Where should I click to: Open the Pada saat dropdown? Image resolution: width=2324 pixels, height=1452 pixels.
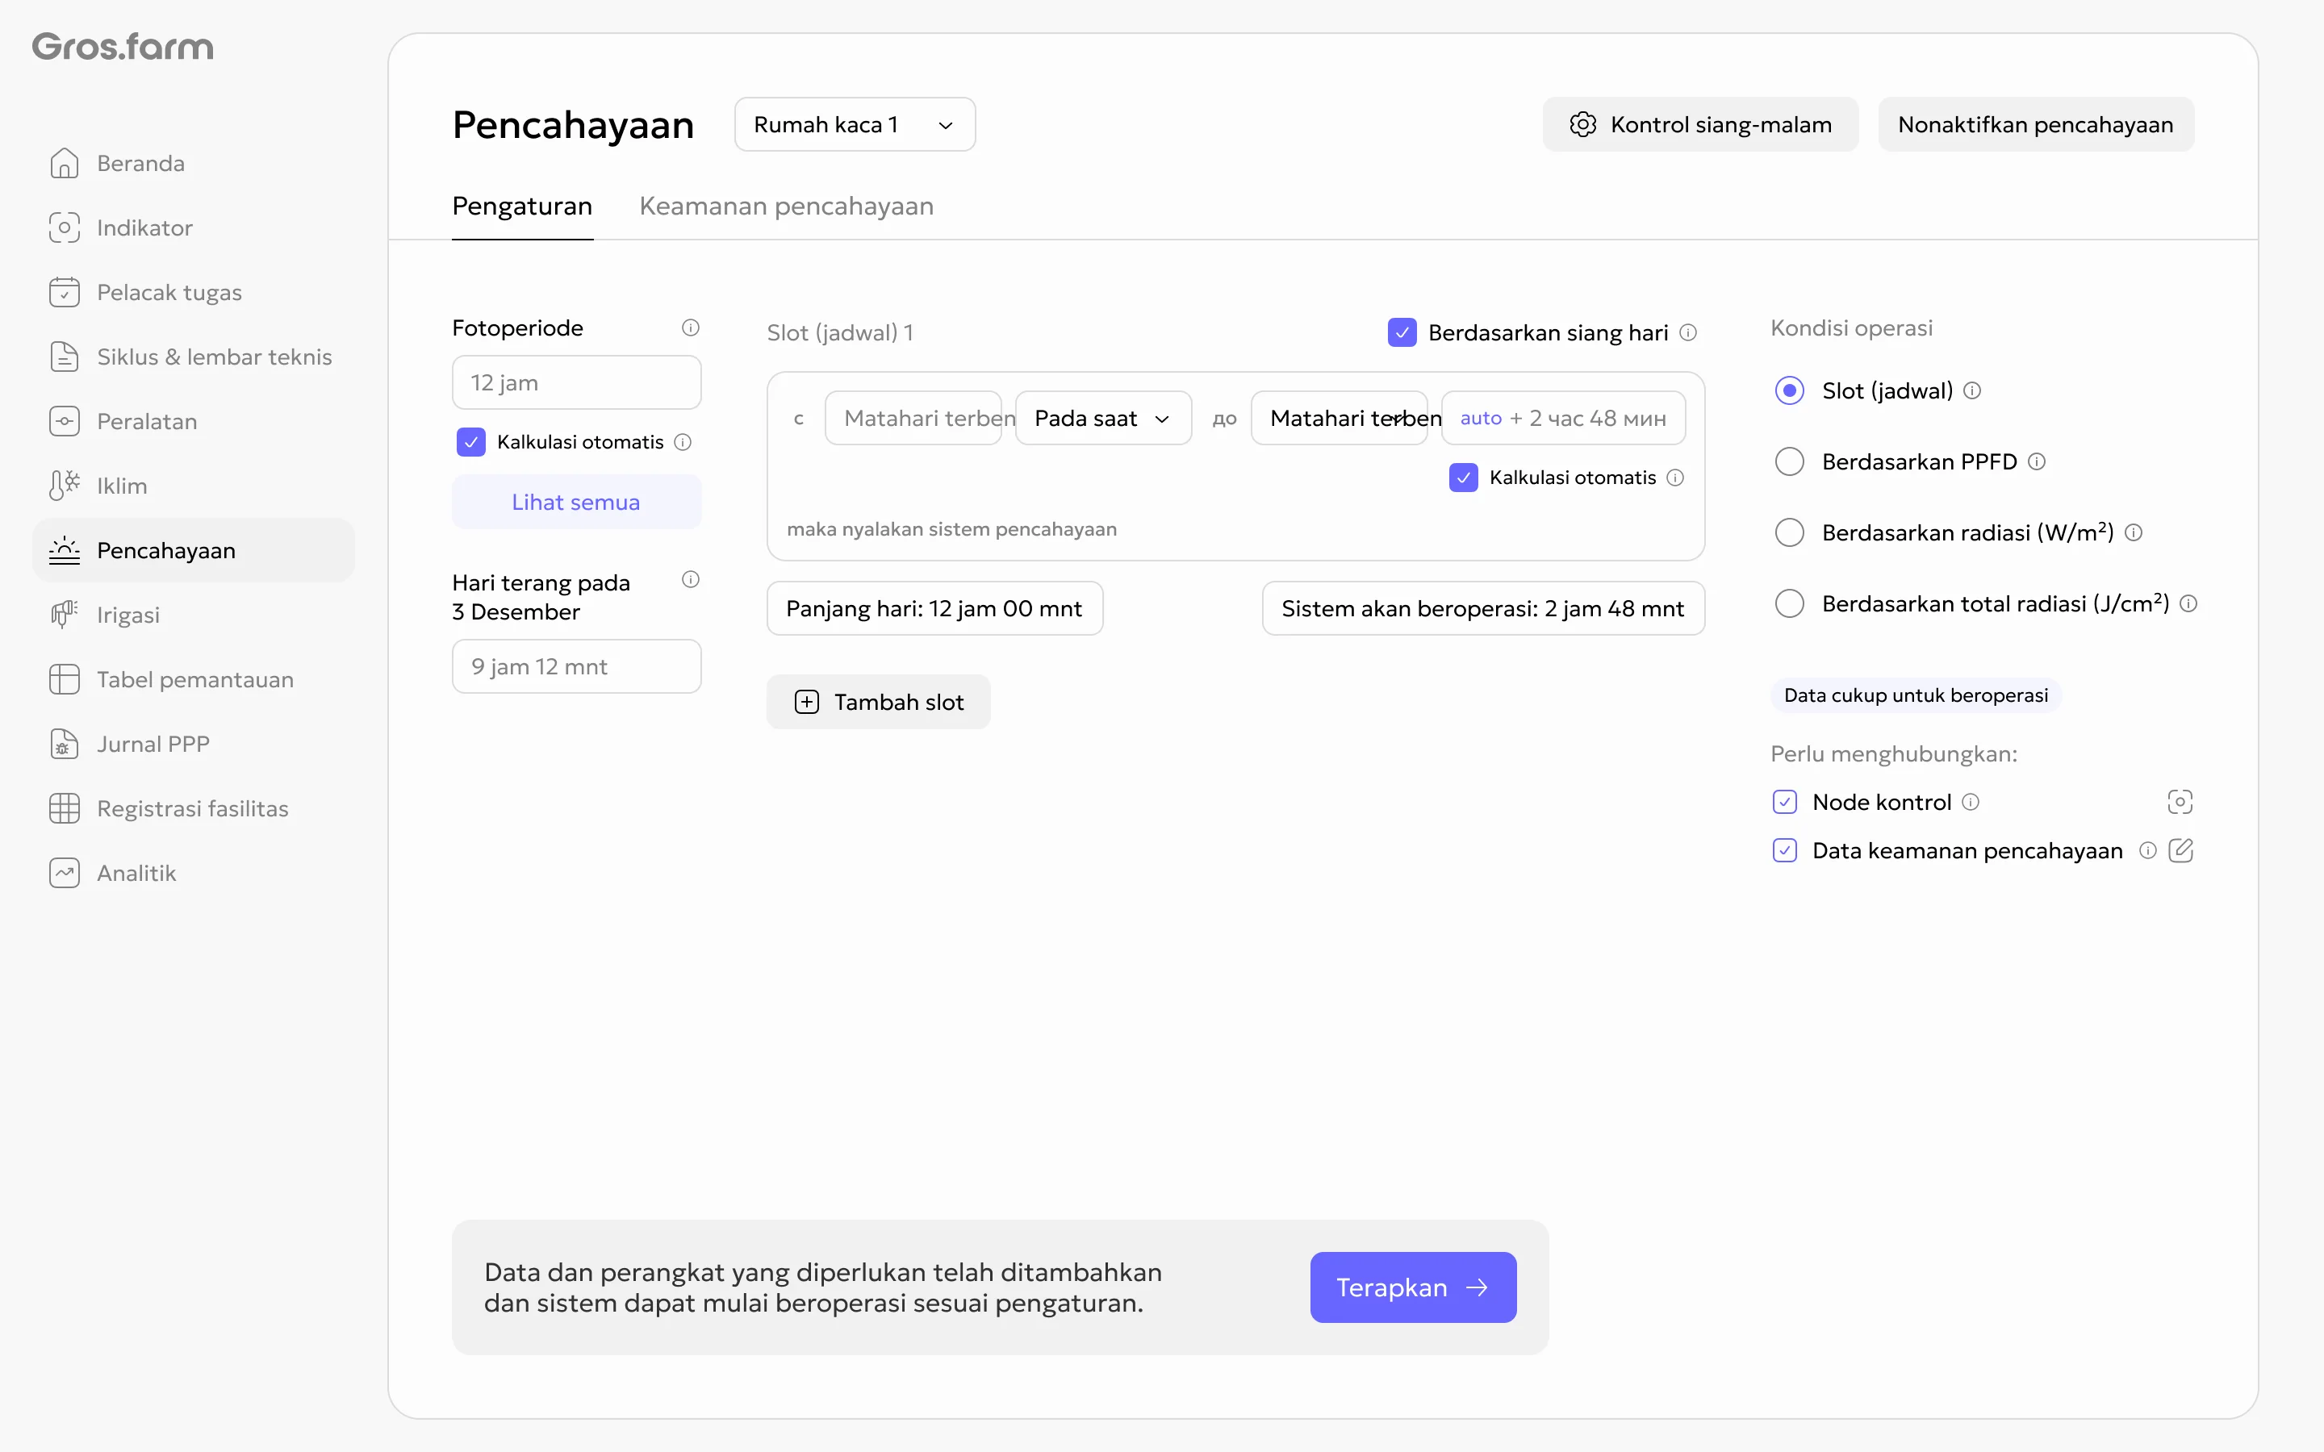tap(1103, 418)
